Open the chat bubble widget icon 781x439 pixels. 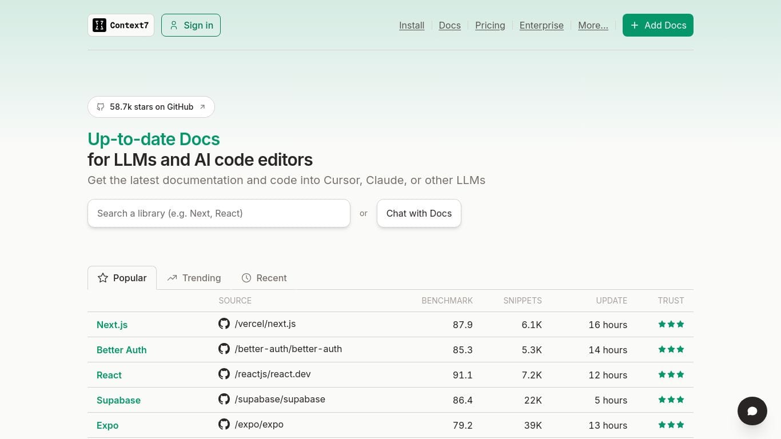coord(752,411)
